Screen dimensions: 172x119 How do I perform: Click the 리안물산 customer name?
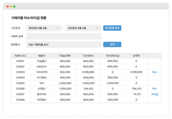coord(42,100)
